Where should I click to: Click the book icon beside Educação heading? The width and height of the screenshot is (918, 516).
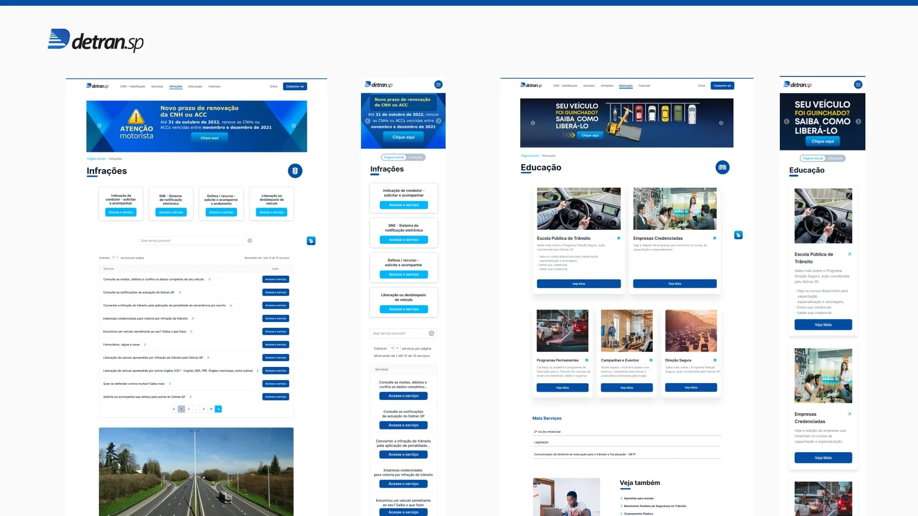click(x=722, y=167)
